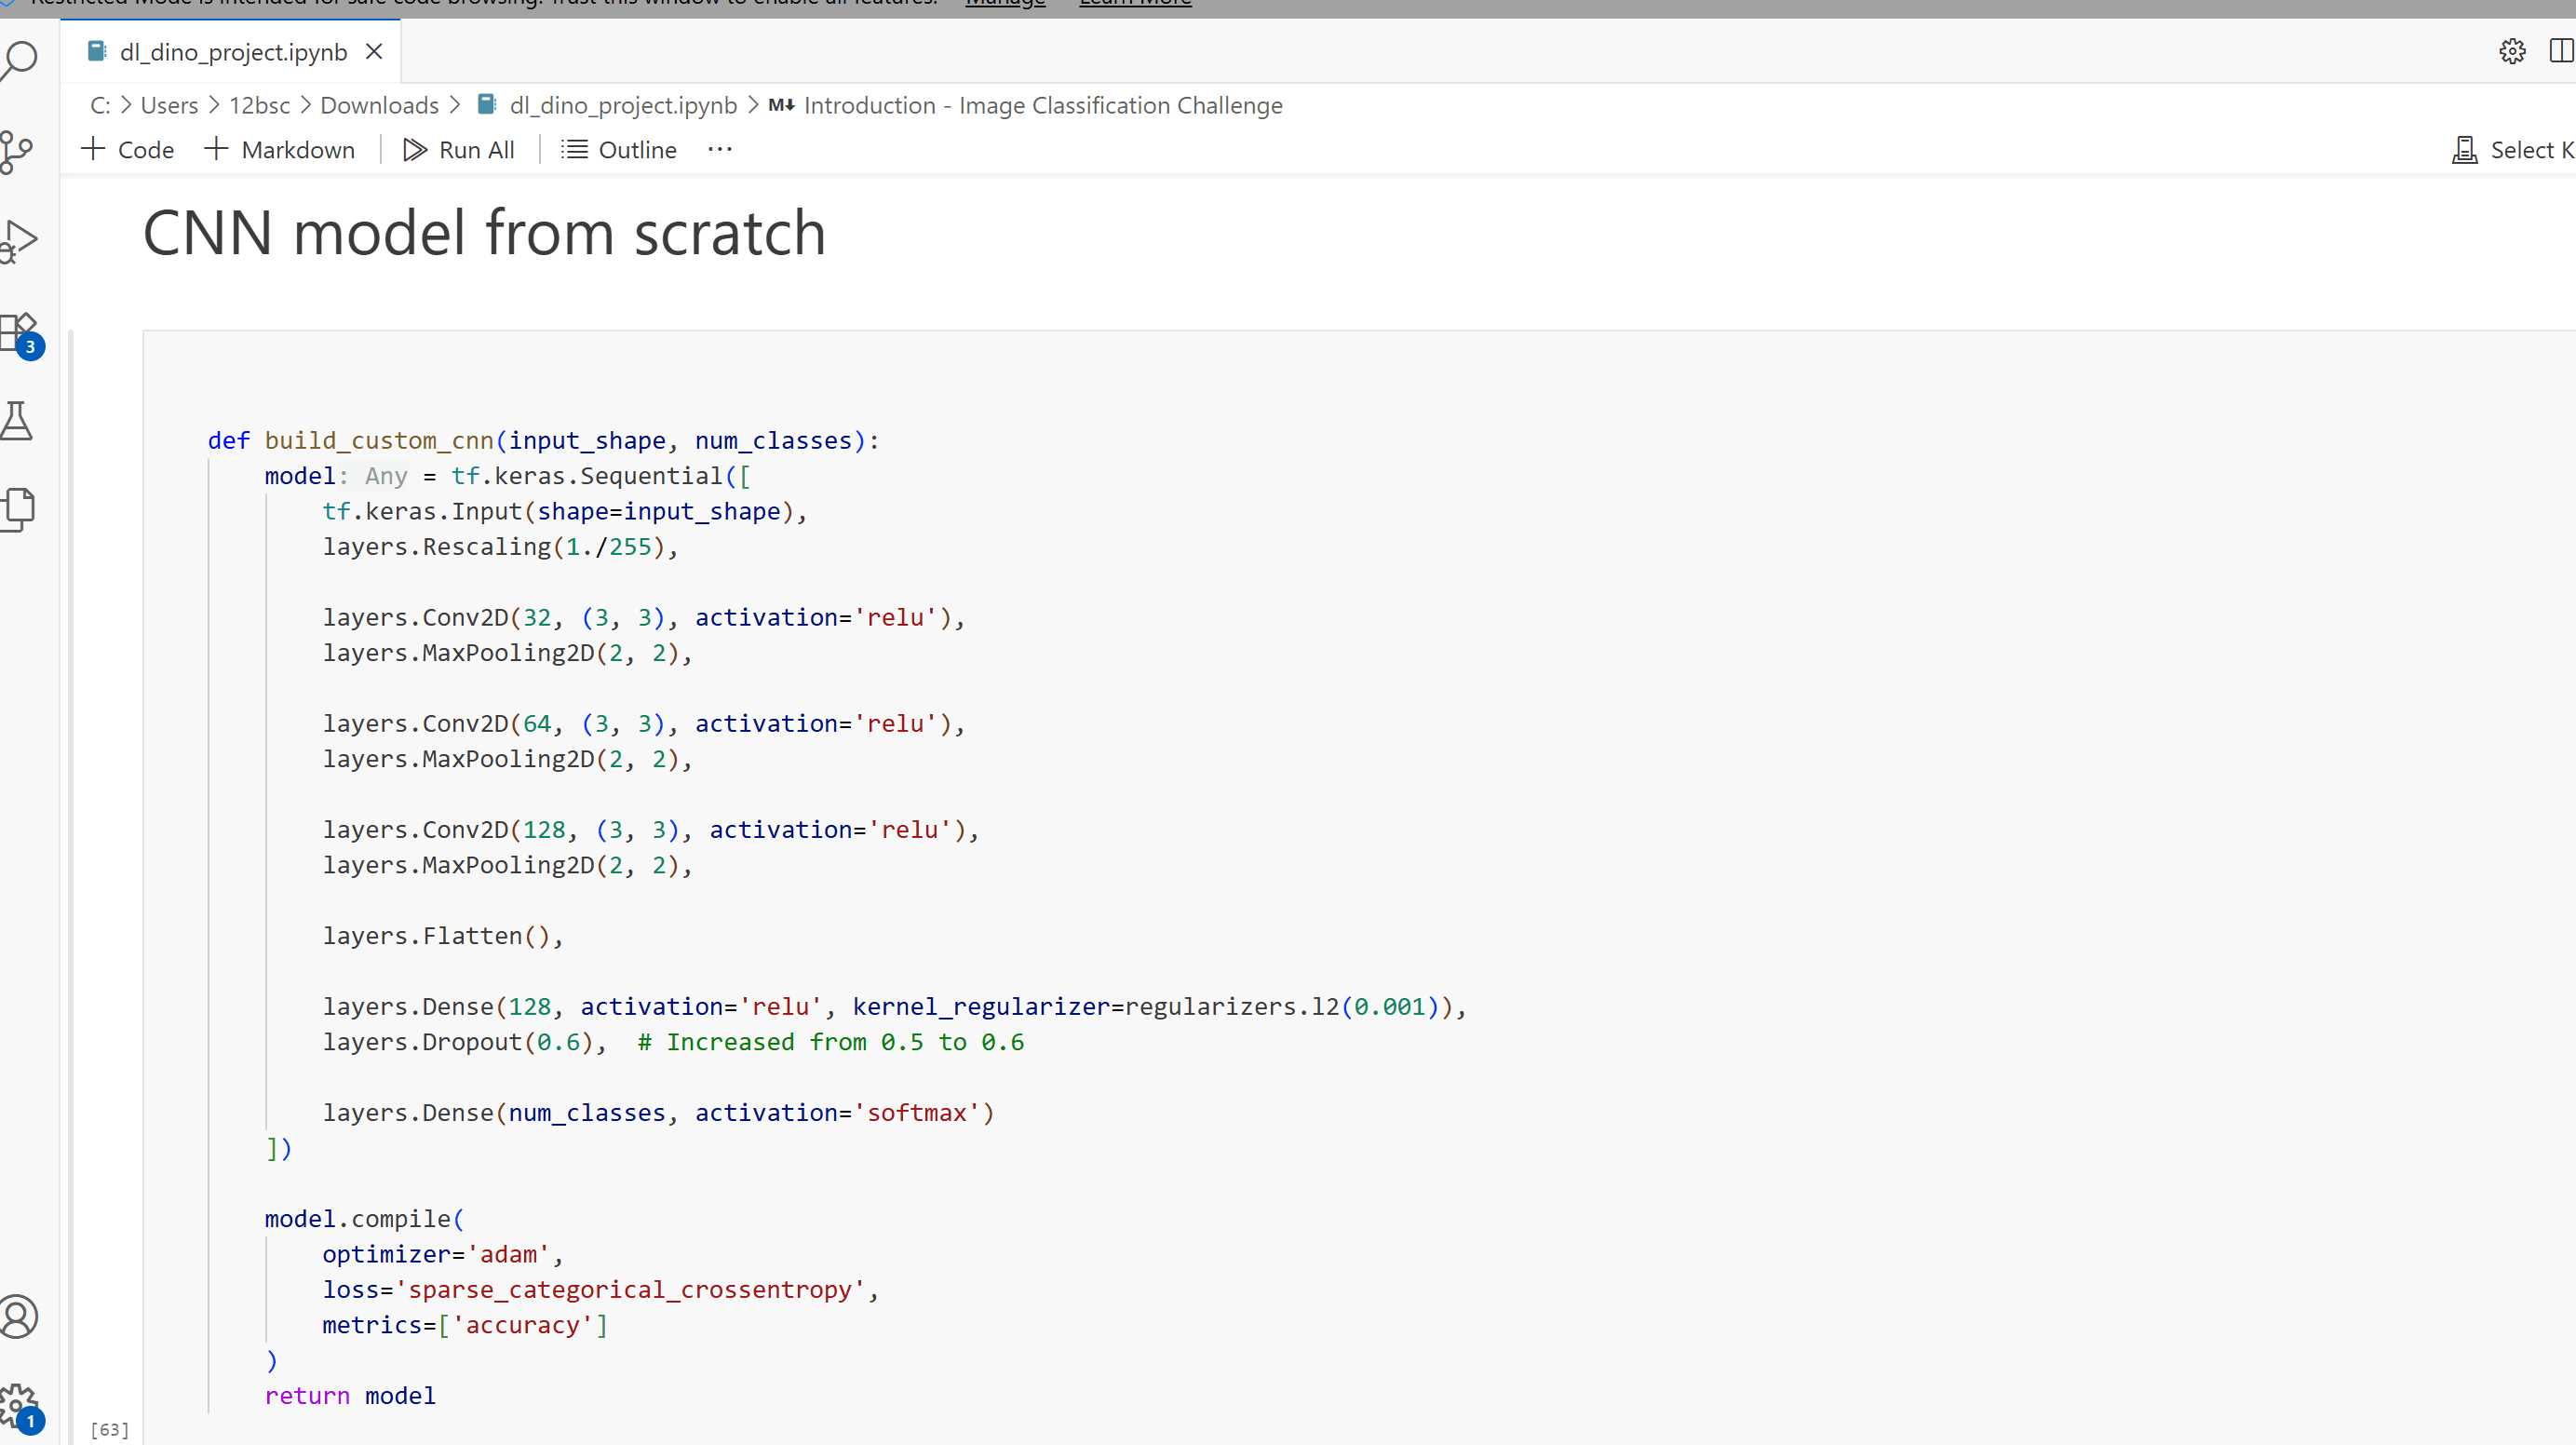2576x1445 pixels.
Task: Click the Conv2D(32 layer line
Action: click(x=643, y=618)
